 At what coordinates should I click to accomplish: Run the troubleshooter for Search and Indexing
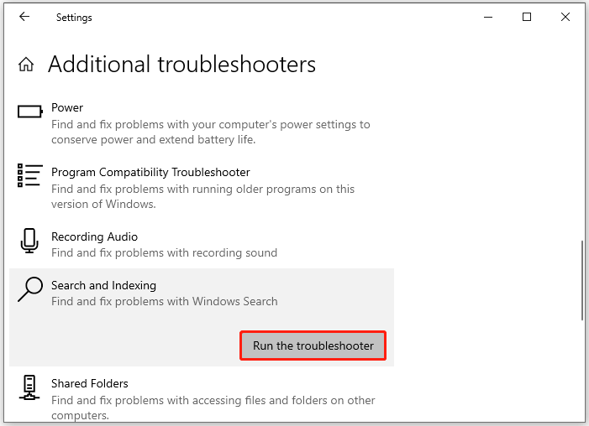(313, 345)
